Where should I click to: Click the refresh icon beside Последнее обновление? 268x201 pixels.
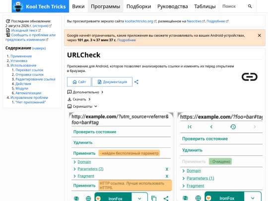click(x=7, y=21)
